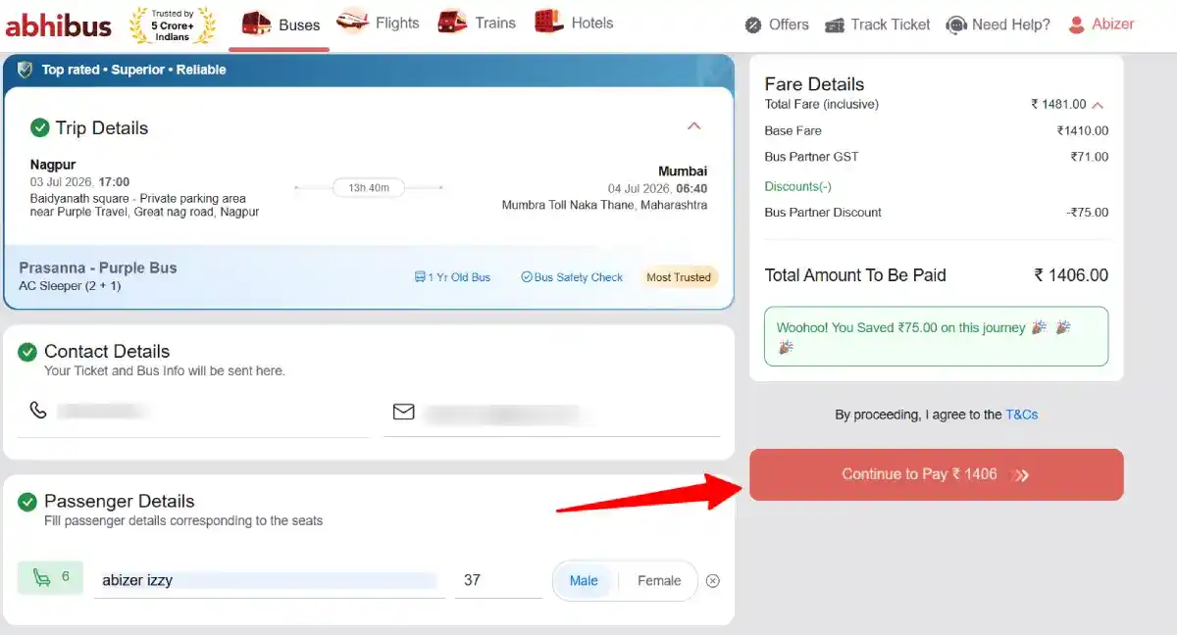Image resolution: width=1177 pixels, height=635 pixels.
Task: Click the passenger name field abizer izzy
Action: 269,580
